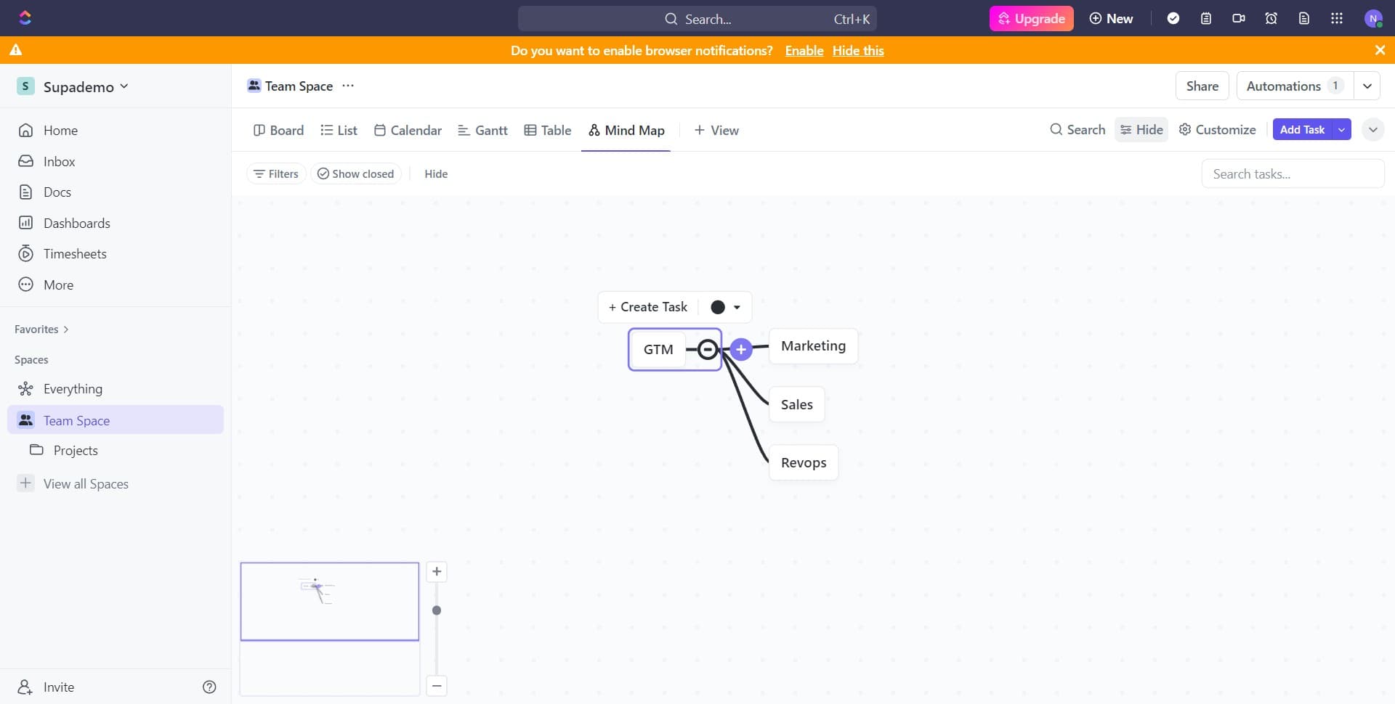Expand the Favorites section
Image resolution: width=1395 pixels, height=704 pixels.
click(x=65, y=329)
